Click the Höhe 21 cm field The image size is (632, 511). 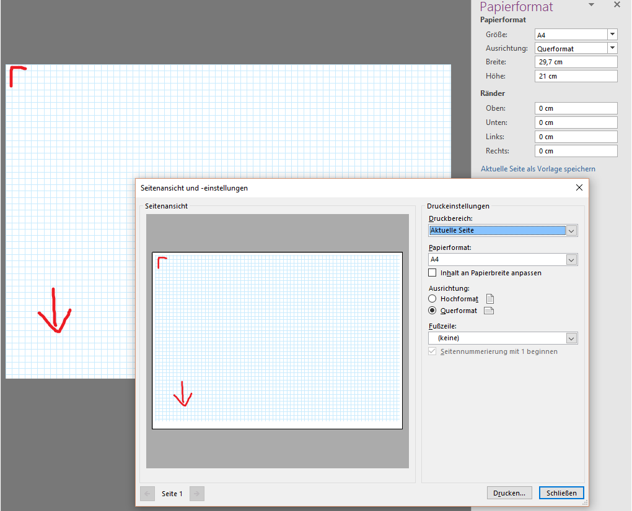pos(576,76)
